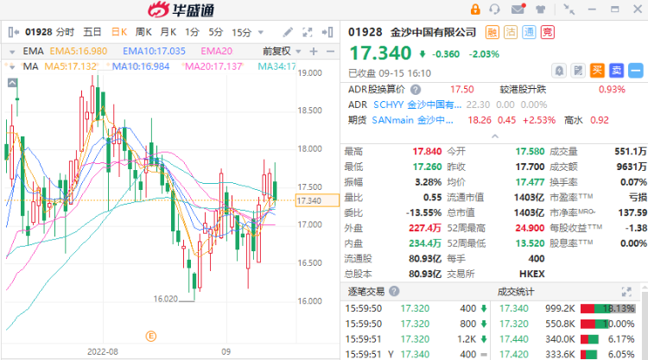Screen dimensions: 648x360
Task: Click the 竞 auction badge
Action: pos(548,32)
